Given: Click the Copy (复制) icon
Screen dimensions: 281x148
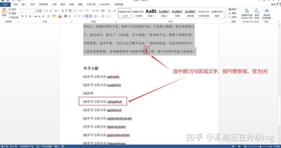Looking at the screenshot, I should coord(10,13).
